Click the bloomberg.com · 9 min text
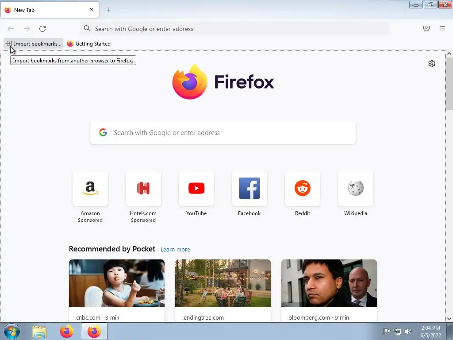Viewport: 453px width, 340px height. click(319, 317)
